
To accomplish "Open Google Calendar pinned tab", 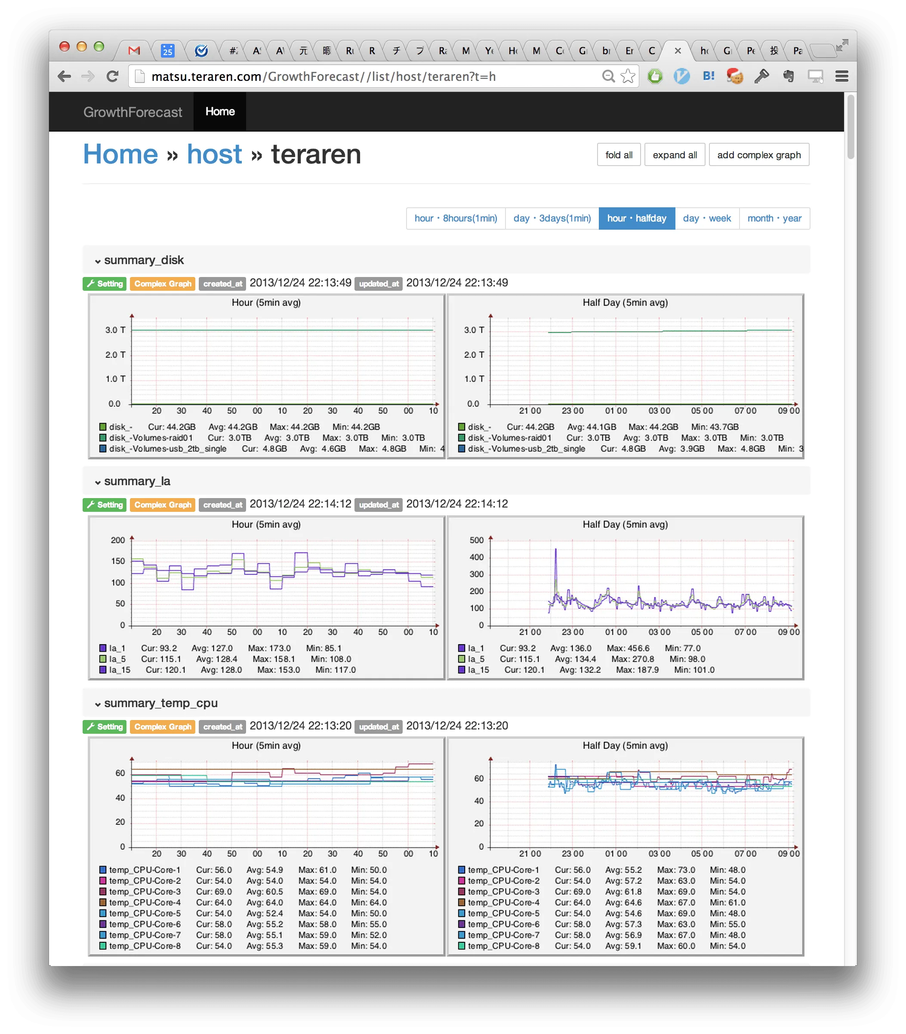I will pyautogui.click(x=167, y=50).
